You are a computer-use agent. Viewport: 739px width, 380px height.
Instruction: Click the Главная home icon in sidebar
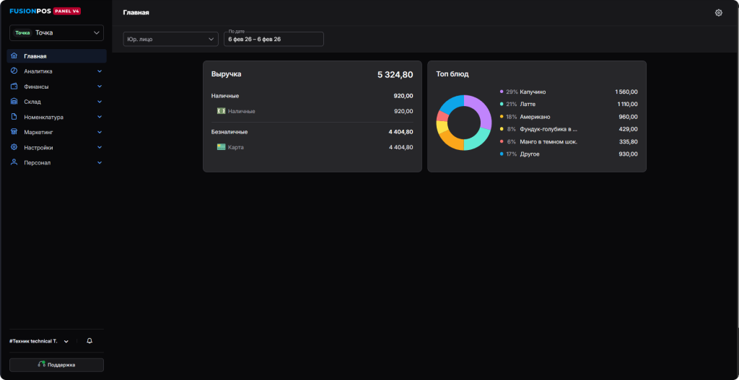click(x=14, y=56)
